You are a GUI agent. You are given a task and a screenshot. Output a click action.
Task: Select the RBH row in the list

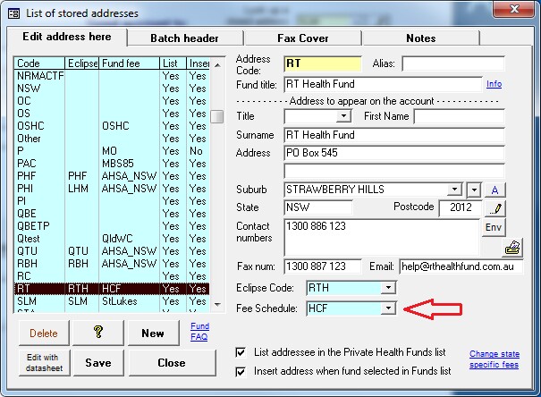(112, 264)
